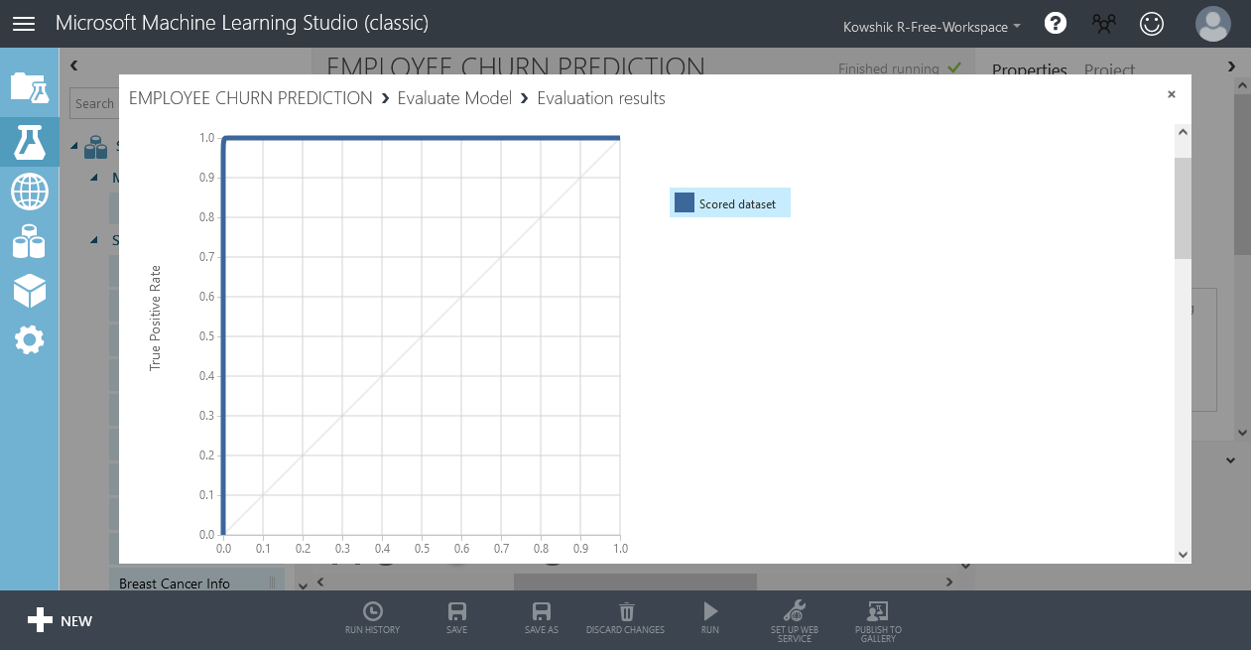The image size is (1251, 650).
Task: Open Run History from the bottom toolbar
Action: tap(372, 615)
